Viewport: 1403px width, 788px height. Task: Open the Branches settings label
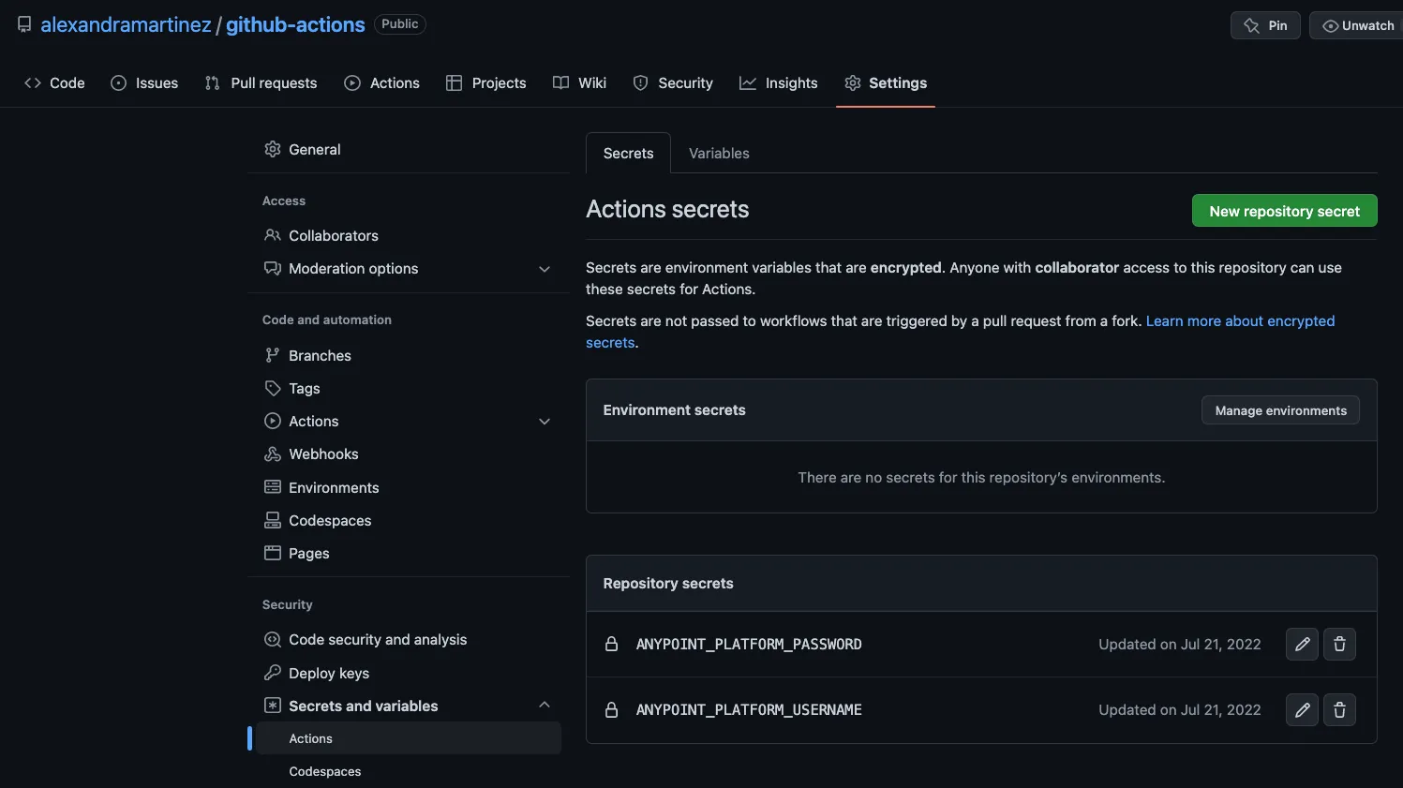click(x=320, y=355)
